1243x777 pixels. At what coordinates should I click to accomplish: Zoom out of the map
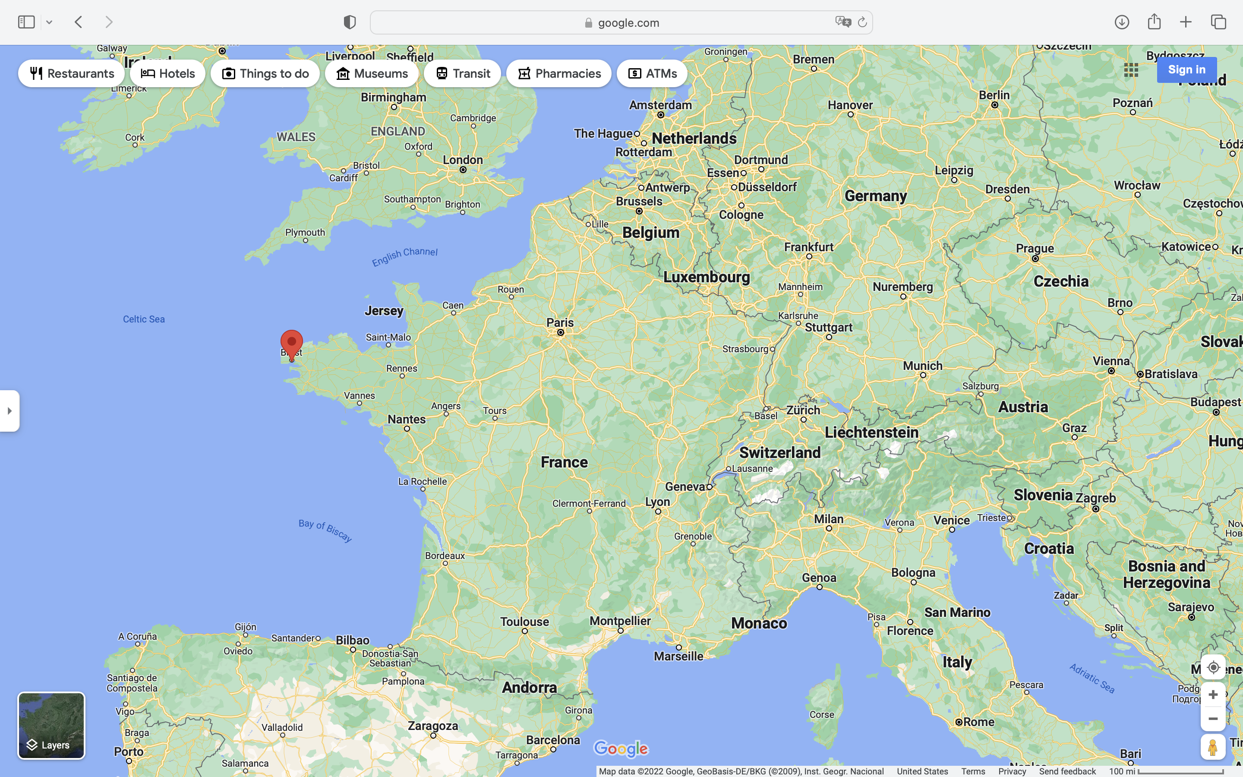(1213, 719)
